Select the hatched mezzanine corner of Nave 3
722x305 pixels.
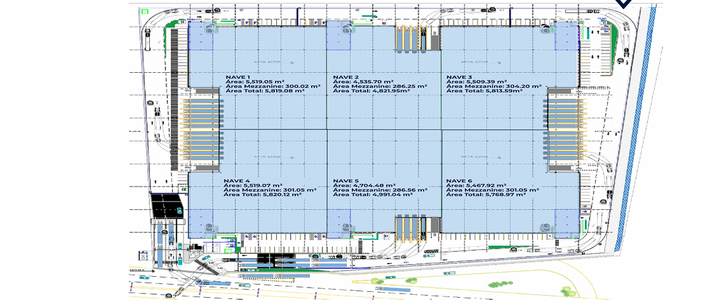pyautogui.click(x=567, y=35)
